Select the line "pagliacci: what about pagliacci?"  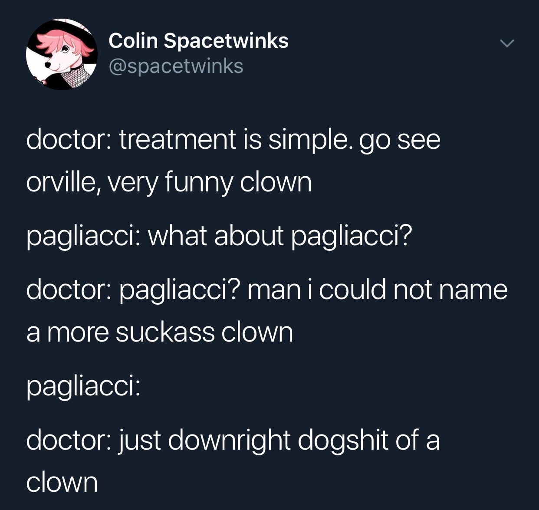[218, 238]
